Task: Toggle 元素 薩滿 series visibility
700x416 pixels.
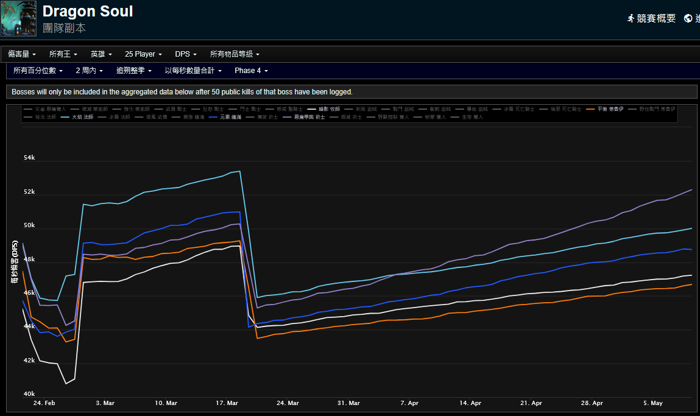Action: [229, 116]
